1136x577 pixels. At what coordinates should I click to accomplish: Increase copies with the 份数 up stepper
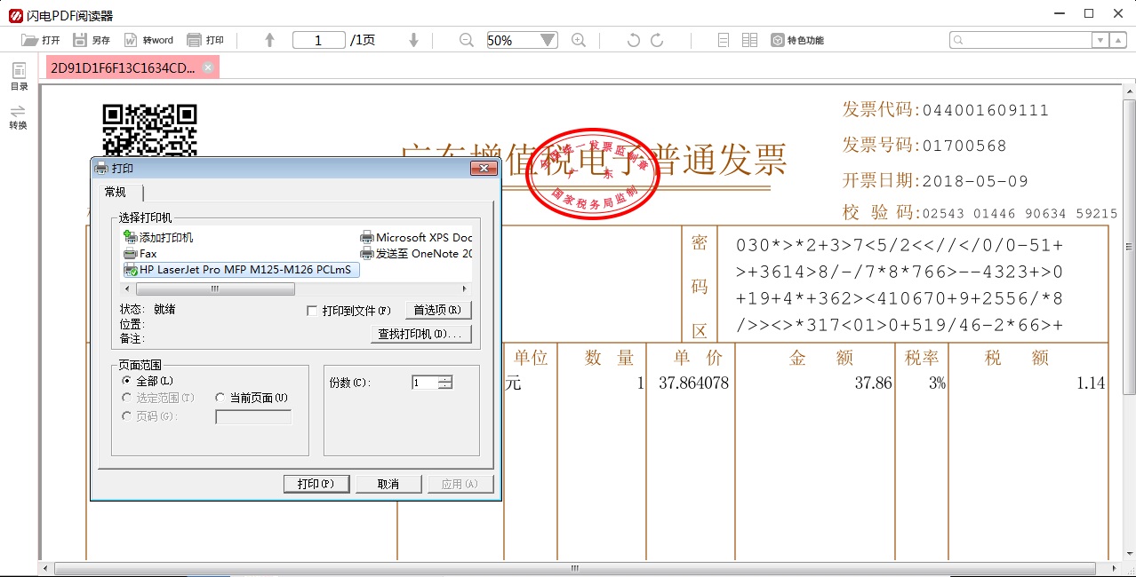444,376
